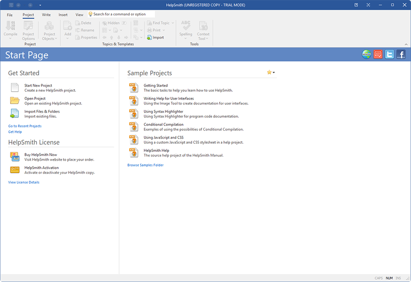
Task: Open the Facebook icon on Start Page
Action: (401, 54)
